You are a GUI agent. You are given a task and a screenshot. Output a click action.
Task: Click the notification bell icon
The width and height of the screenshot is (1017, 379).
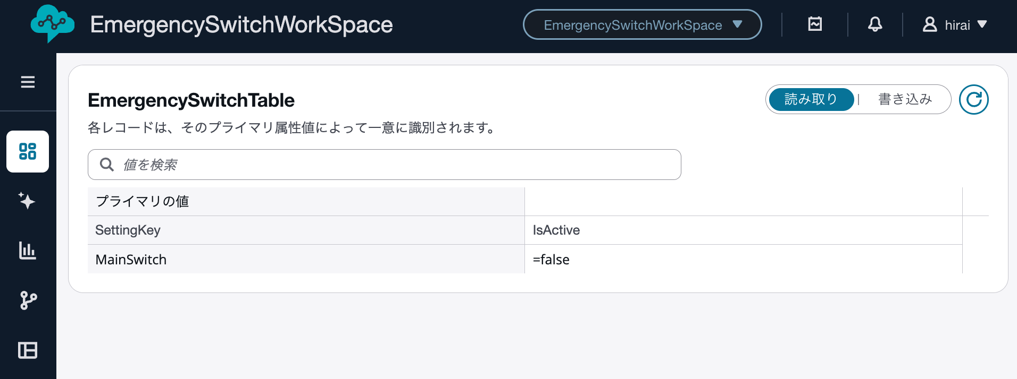coord(875,24)
